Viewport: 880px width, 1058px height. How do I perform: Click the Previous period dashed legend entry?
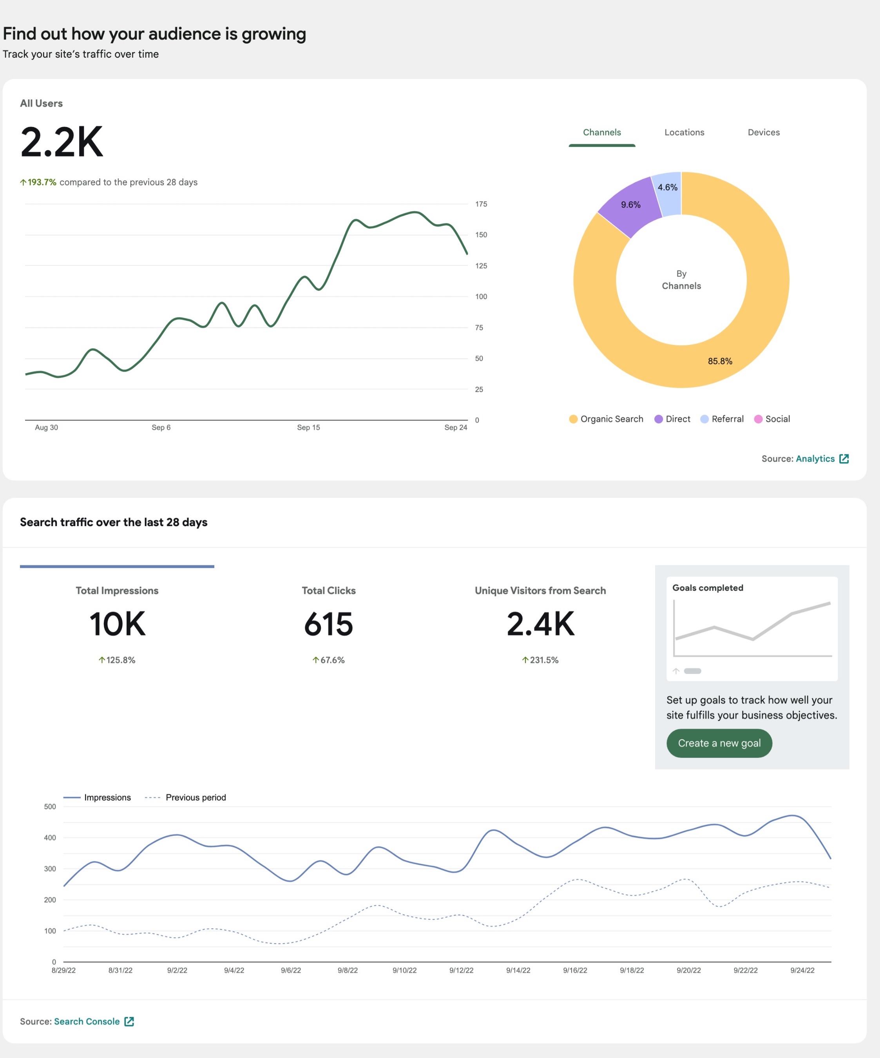point(185,798)
